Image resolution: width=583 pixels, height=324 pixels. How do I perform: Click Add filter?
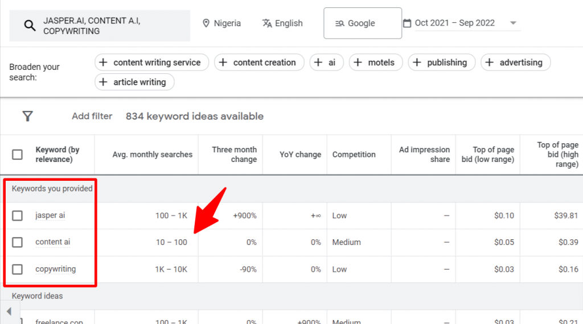click(x=92, y=116)
